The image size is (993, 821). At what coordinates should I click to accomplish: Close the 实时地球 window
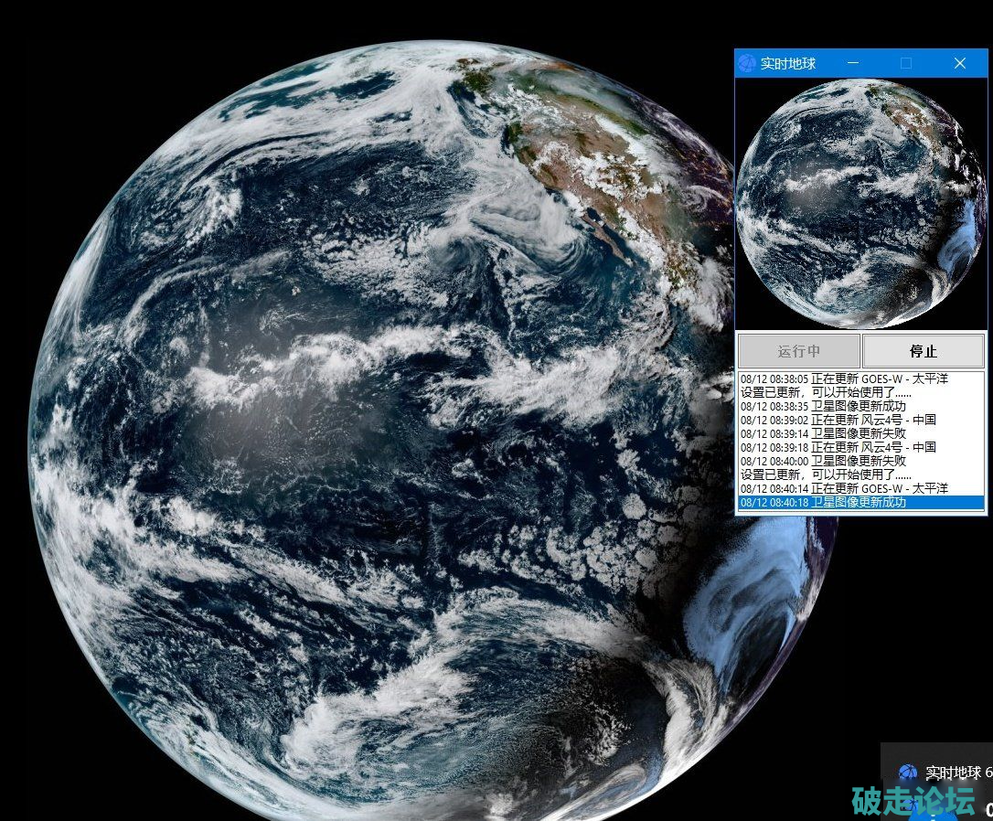pyautogui.click(x=959, y=63)
